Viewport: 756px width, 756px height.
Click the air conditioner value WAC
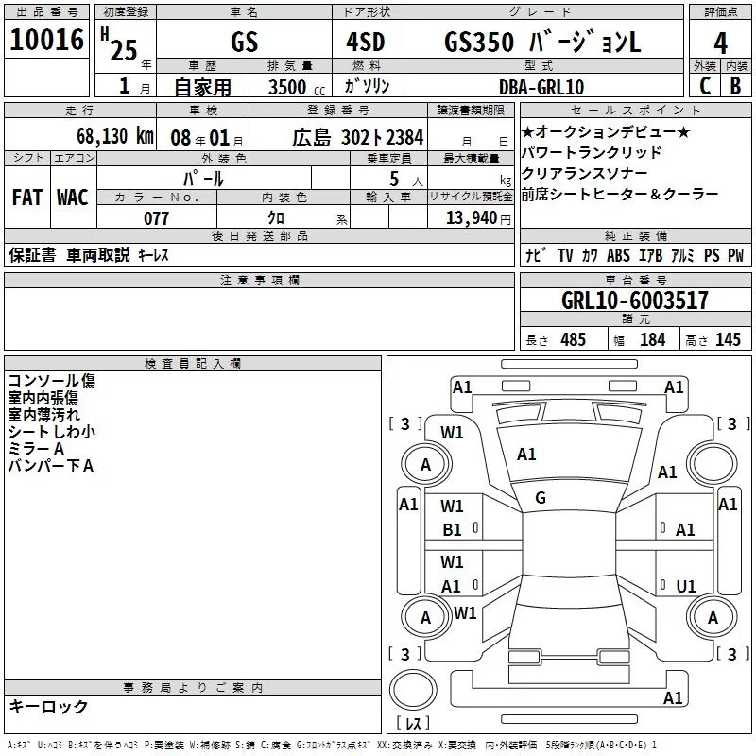pyautogui.click(x=73, y=198)
